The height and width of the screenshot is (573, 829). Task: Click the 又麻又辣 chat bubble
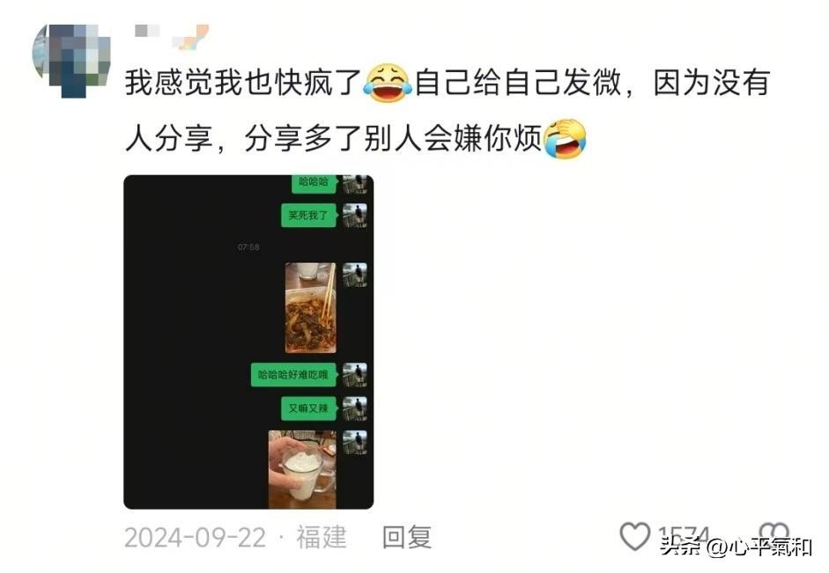(x=308, y=408)
